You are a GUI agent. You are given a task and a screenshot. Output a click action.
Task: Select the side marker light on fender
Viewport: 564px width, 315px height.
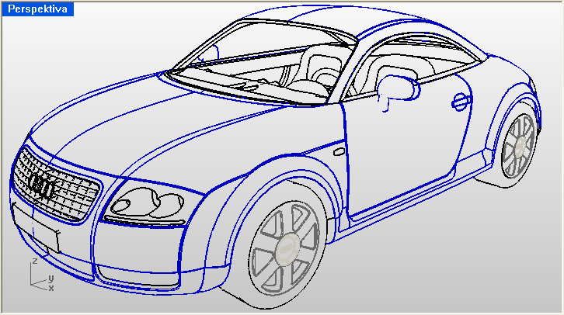tap(339, 152)
